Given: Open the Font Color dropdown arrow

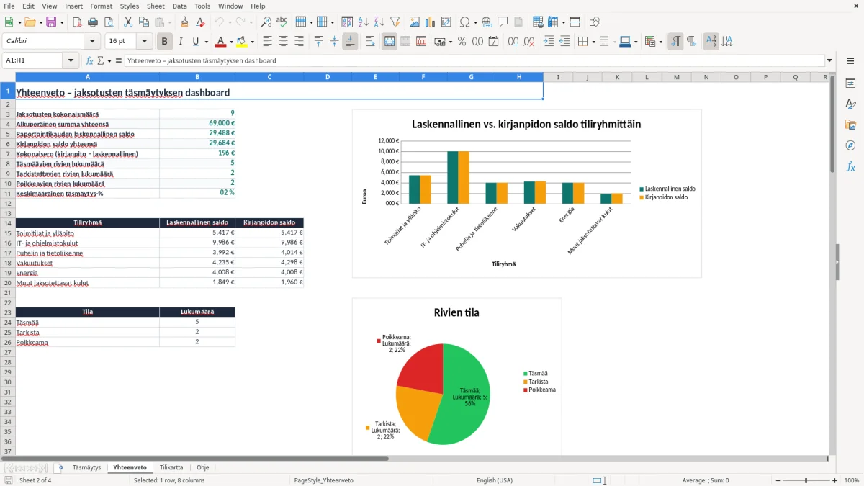Looking at the screenshot, I should [x=230, y=42].
